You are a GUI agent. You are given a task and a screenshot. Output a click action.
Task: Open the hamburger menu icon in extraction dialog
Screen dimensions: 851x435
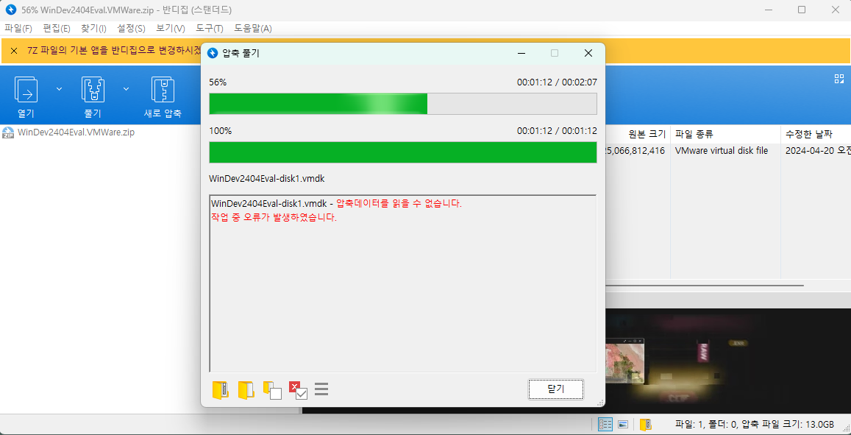(321, 389)
